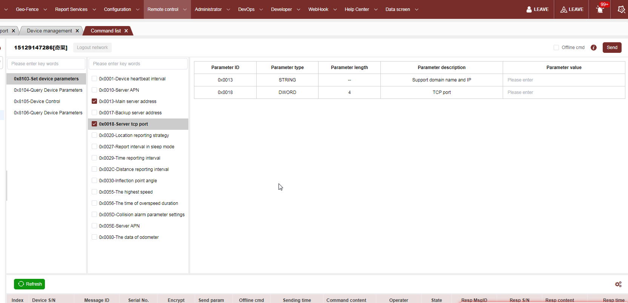Enable the Offline cmd checkbox
This screenshot has height=303, width=628.
click(556, 48)
